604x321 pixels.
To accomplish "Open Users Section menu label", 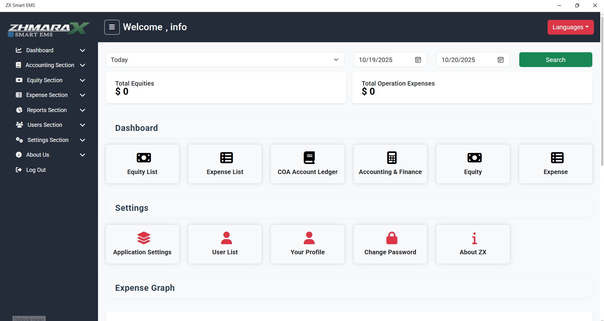I will coord(45,125).
